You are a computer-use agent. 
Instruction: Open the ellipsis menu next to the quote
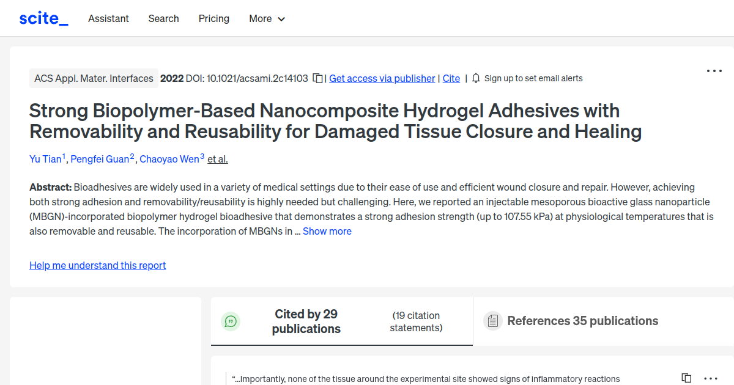tap(710, 378)
